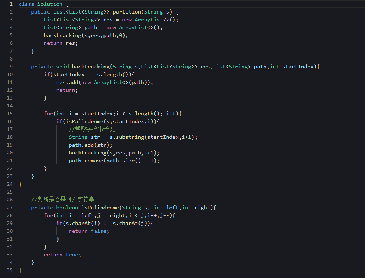This screenshot has height=278, width=365.
Task: Click the "int startIndex" parameter on line 9
Action: [x=292, y=67]
